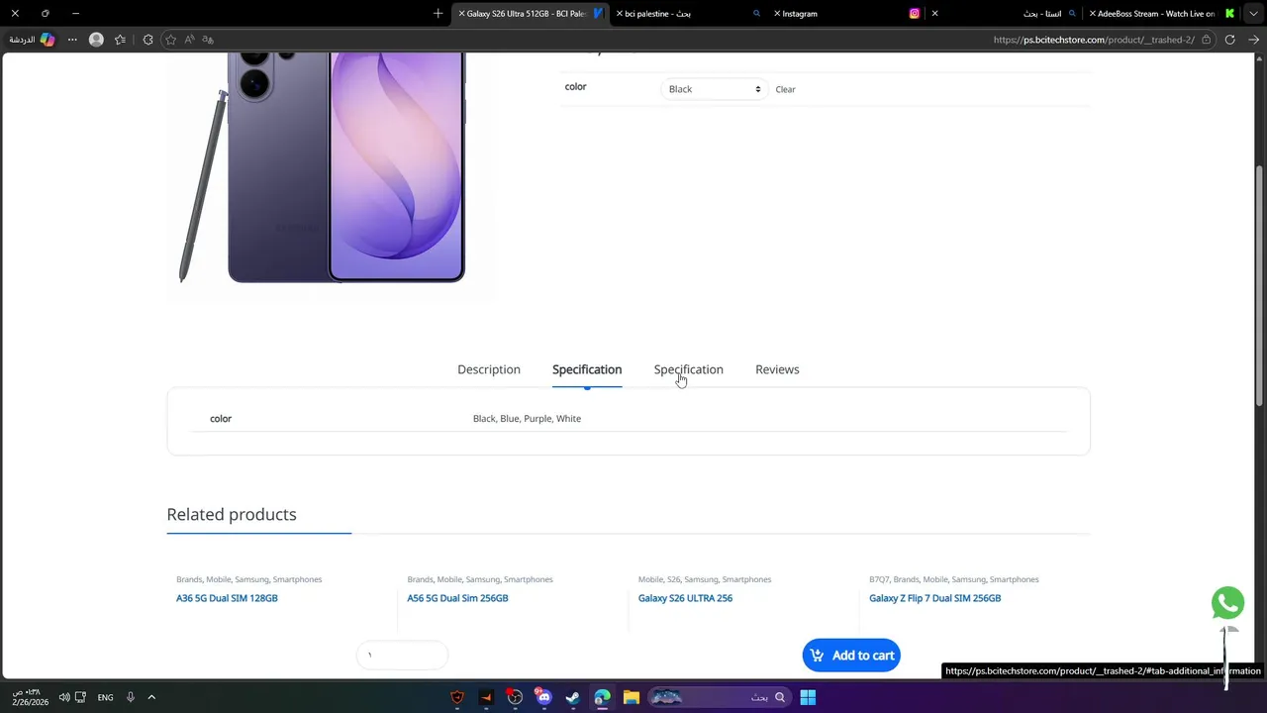Click the Add to cart button
Viewport: 1267px width, 713px height.
pos(851,656)
